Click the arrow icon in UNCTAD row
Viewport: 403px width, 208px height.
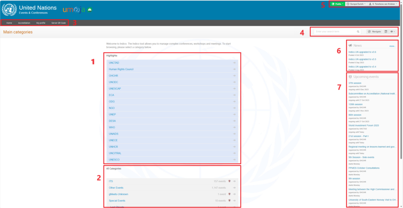(x=234, y=63)
